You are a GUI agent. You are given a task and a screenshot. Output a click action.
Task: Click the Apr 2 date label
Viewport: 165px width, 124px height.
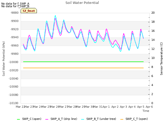[115, 107]
